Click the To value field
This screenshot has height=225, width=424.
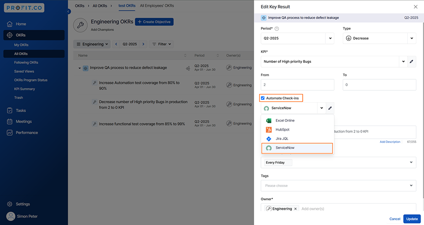379,85
